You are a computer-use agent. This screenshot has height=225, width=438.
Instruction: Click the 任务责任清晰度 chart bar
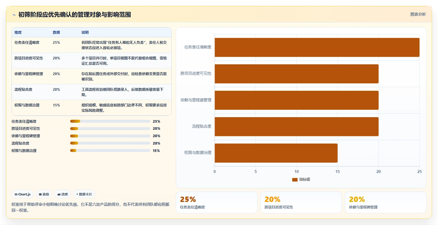click(x=317, y=47)
